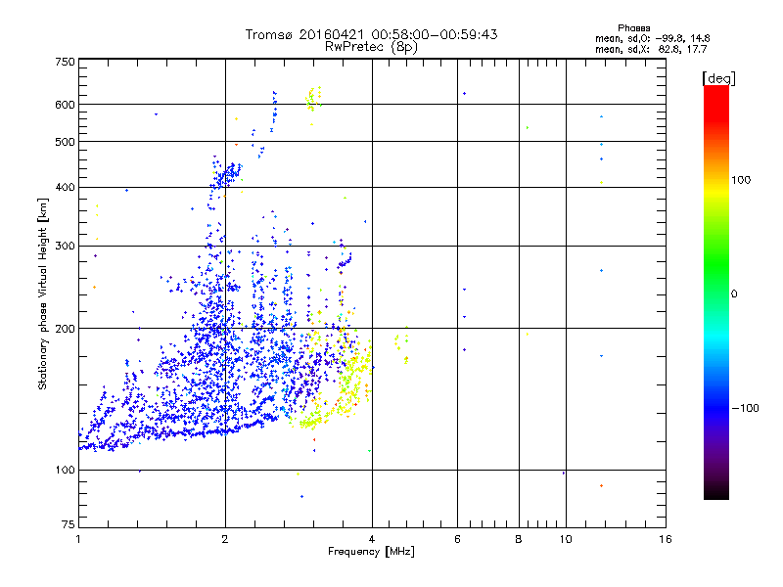Click the x-axis tick label '6'
Viewport: 783px width, 587px height.
457,539
